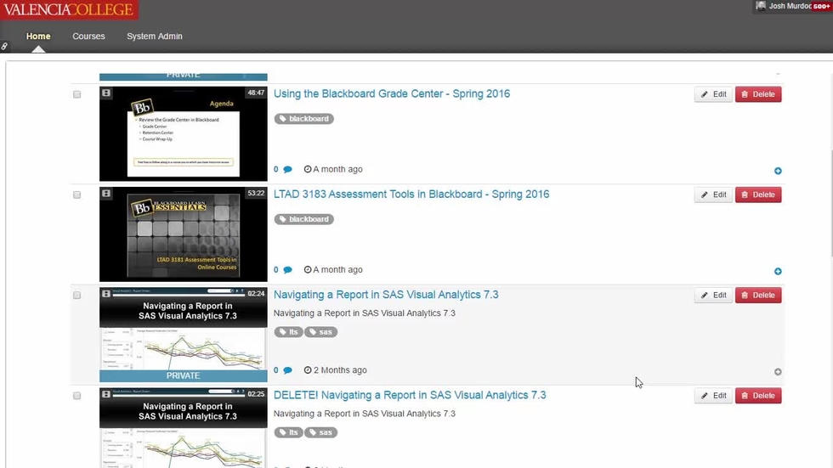Click blackboard tag on LTAD 3183 video
The image size is (833, 468).
click(304, 219)
